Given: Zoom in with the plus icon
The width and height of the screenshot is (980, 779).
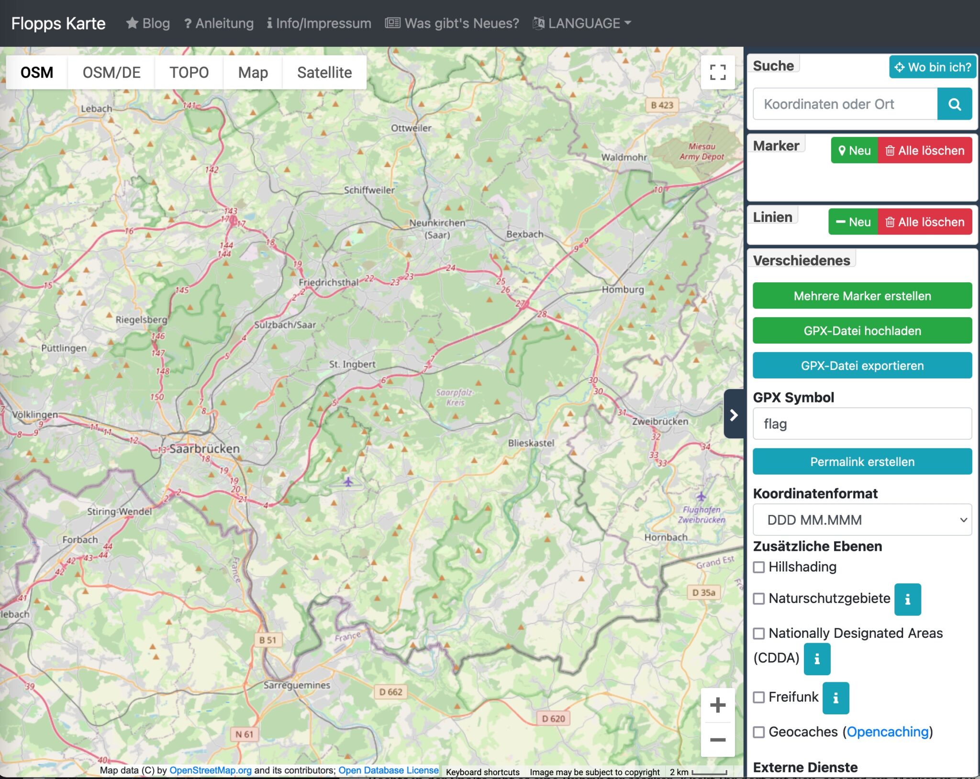Looking at the screenshot, I should coord(717,705).
